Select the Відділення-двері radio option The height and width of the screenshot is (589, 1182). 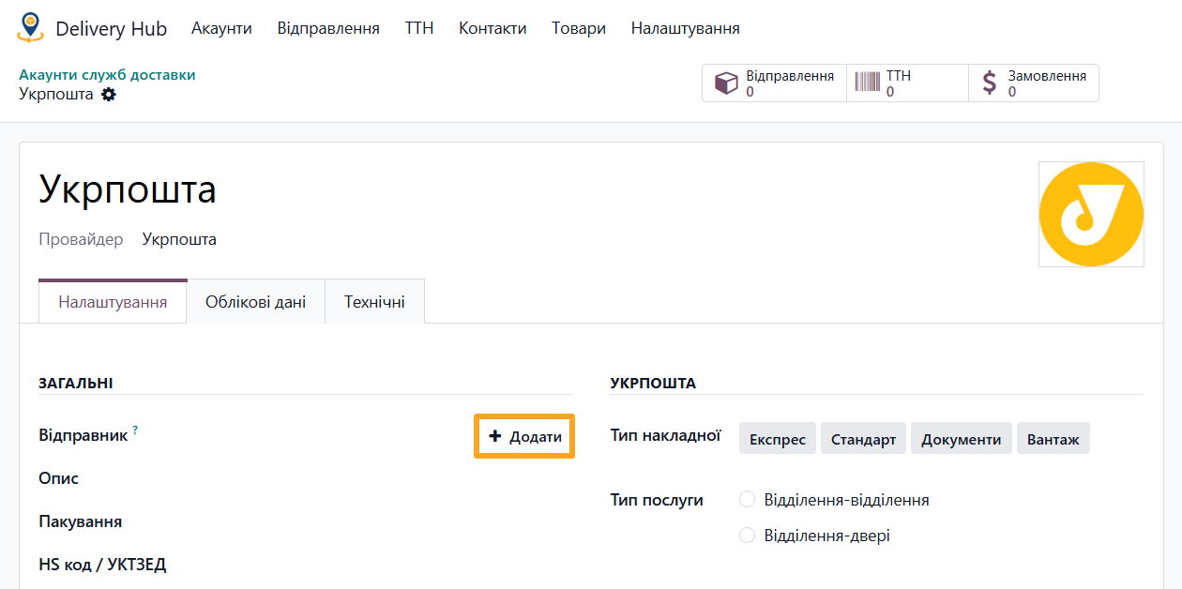[x=748, y=536]
